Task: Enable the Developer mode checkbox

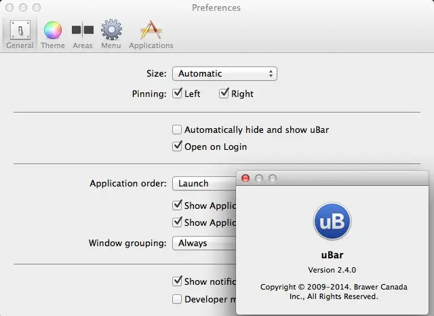Action: (177, 299)
